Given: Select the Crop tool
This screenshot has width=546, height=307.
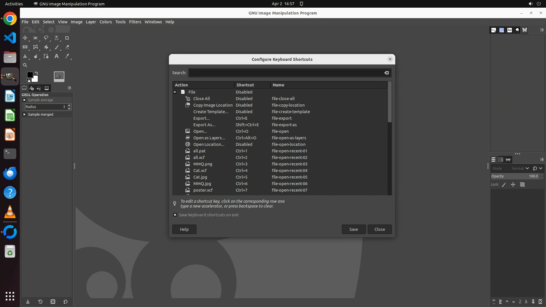Looking at the screenshot, I should point(67,38).
